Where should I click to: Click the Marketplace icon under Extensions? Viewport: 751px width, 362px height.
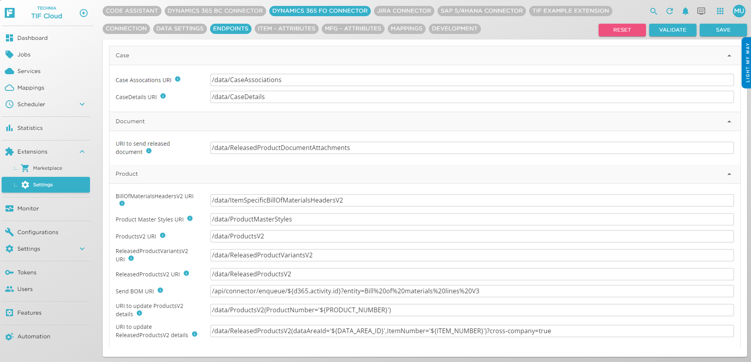pyautogui.click(x=25, y=168)
